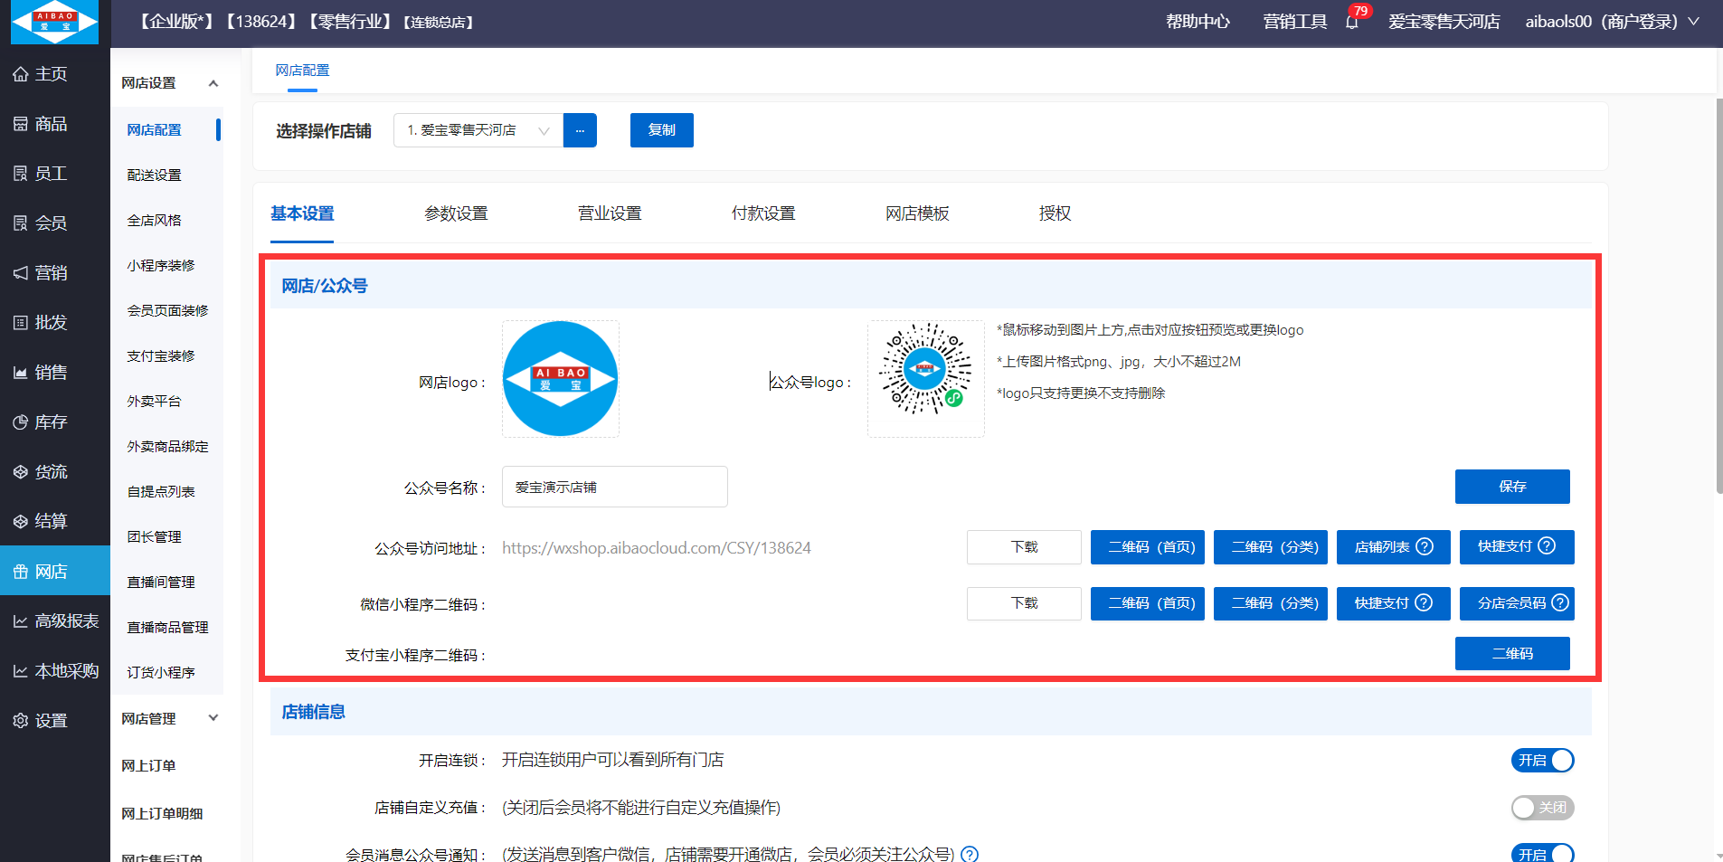1723x862 pixels.
Task: Open the aibaols00 account dropdown
Action: (x=1612, y=22)
